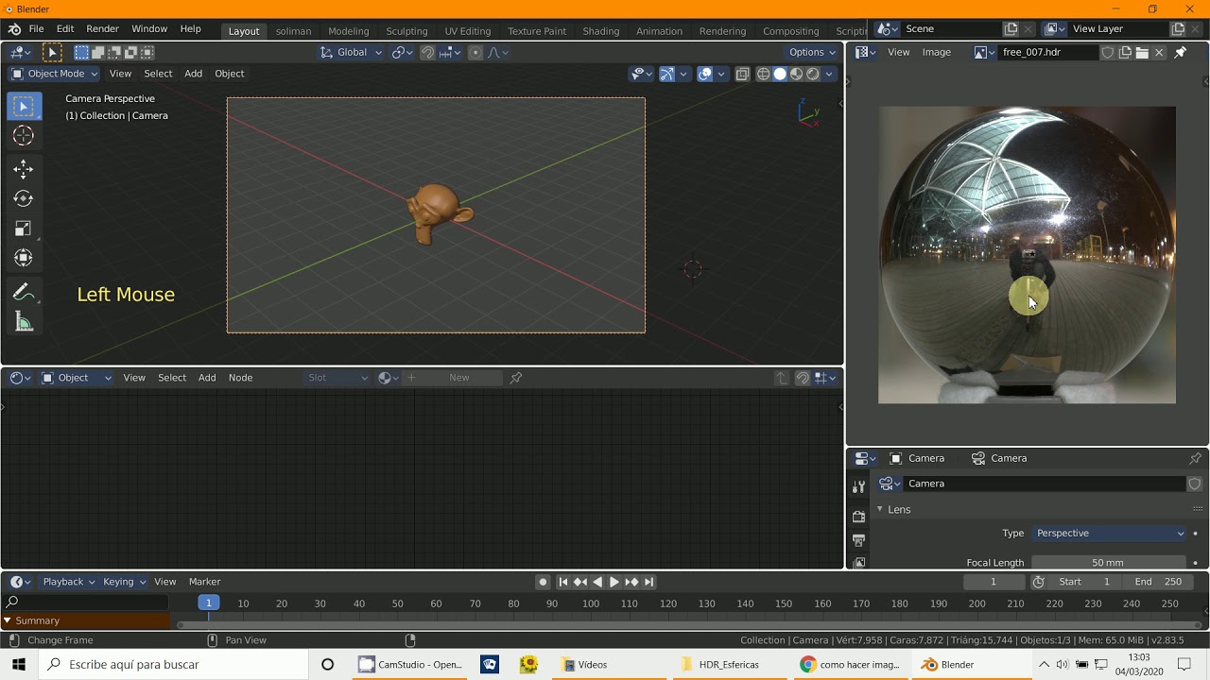This screenshot has width=1210, height=680.
Task: Create new image copy icon
Action: coord(1125,52)
